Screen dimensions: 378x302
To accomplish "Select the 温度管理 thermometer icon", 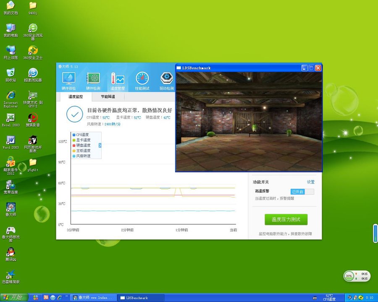I will point(118,81).
